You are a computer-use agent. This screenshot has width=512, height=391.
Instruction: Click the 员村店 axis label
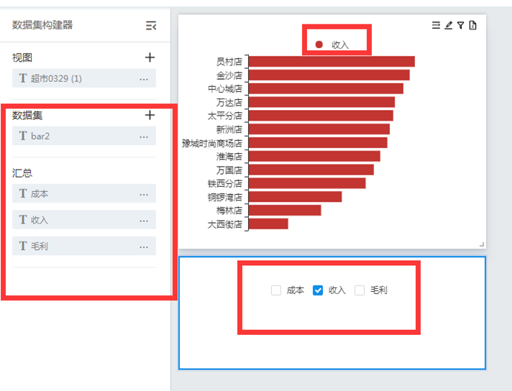(229, 62)
